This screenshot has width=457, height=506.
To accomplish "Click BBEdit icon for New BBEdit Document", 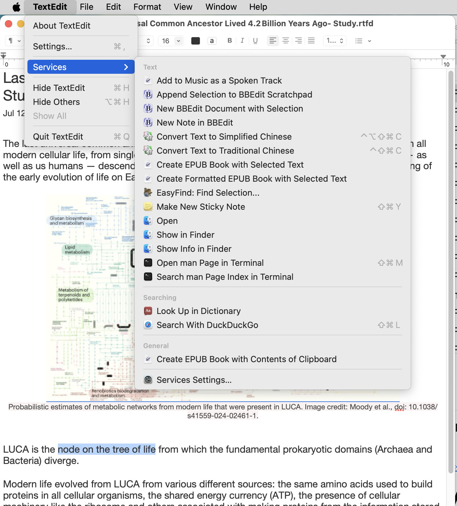I will coord(148,109).
